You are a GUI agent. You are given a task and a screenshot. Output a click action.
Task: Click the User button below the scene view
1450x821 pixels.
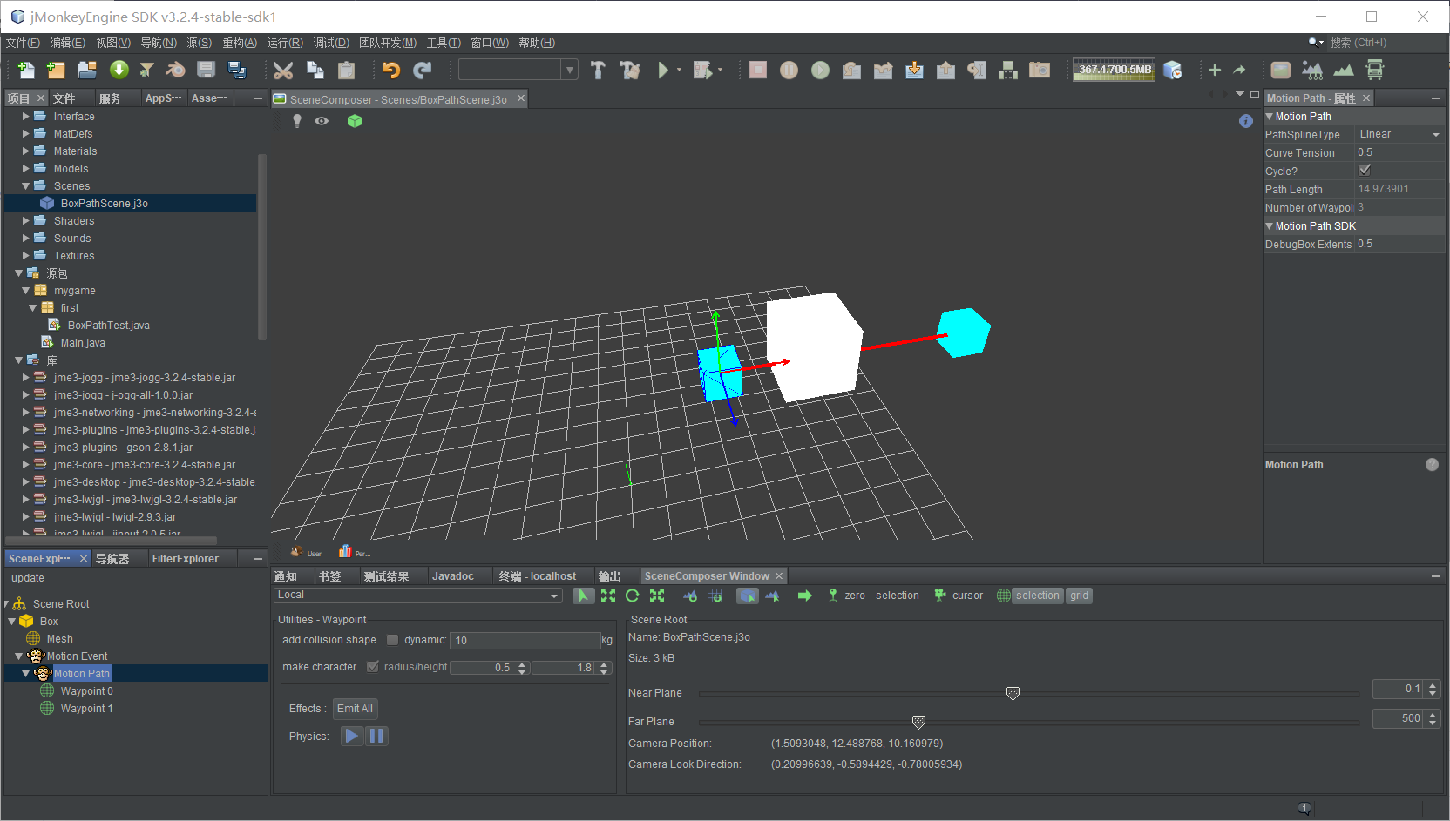click(307, 553)
